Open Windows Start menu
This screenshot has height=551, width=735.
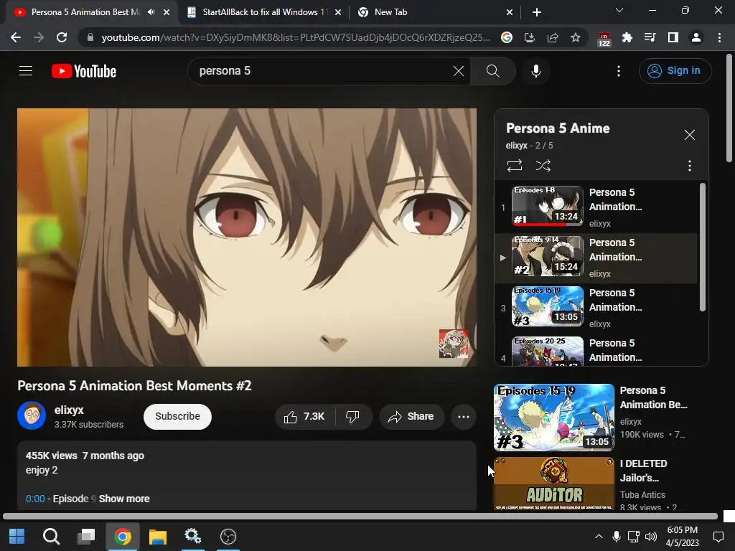click(x=17, y=537)
